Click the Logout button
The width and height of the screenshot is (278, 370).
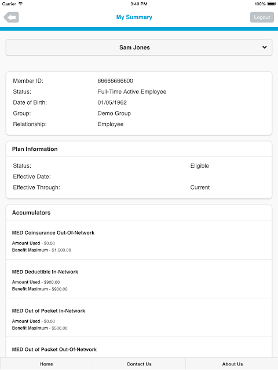(x=262, y=17)
